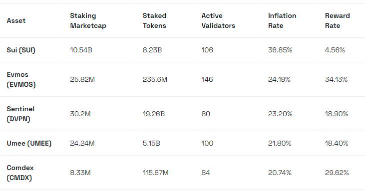The width and height of the screenshot is (365, 195).
Task: Select Sentinel's 19.26B staked tokens cell
Action: pyautogui.click(x=154, y=114)
